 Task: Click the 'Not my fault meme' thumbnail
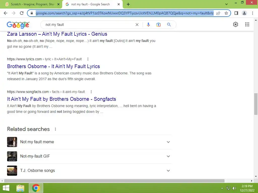pyautogui.click(x=12, y=142)
